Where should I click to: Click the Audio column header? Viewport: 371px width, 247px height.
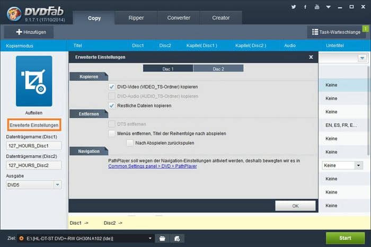coord(290,46)
